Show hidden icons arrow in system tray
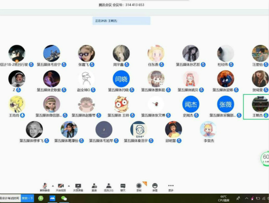 click(247, 198)
